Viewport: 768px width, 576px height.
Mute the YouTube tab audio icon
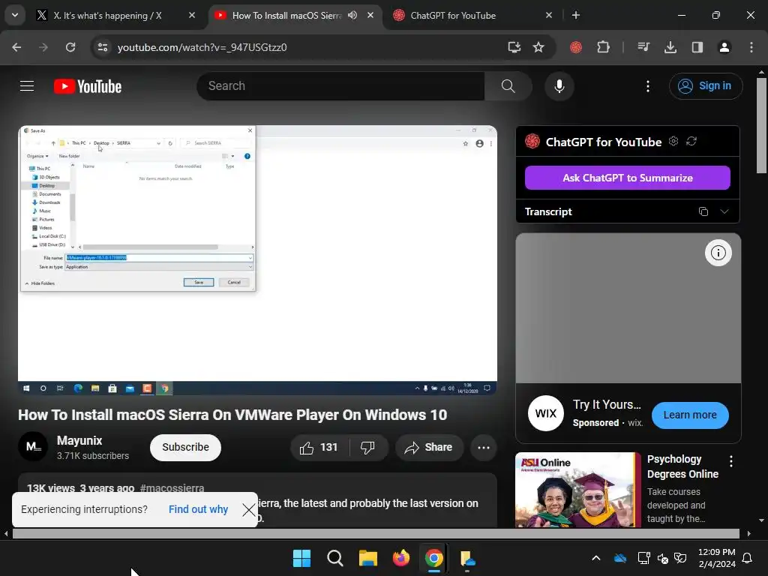point(352,15)
